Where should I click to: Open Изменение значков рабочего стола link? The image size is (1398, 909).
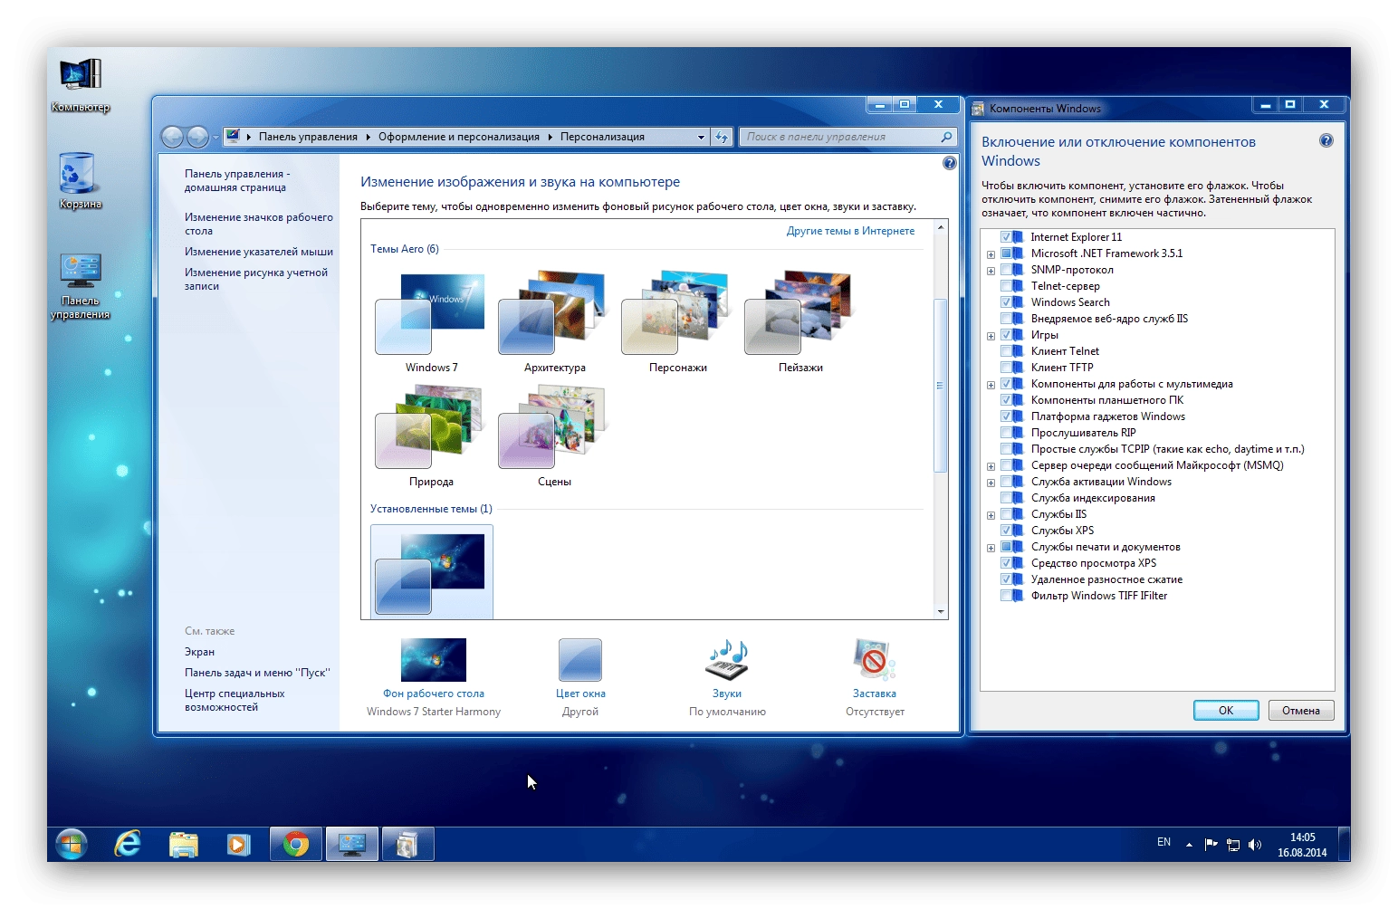tap(259, 224)
